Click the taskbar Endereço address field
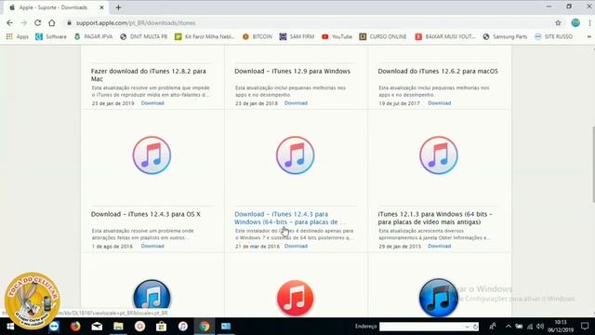 coord(422,327)
